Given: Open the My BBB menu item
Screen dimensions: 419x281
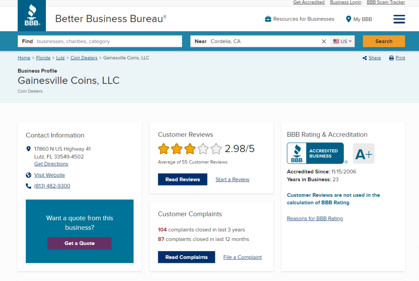Looking at the screenshot, I should (363, 19).
